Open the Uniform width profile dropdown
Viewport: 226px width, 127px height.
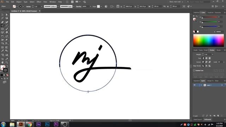(58, 6)
